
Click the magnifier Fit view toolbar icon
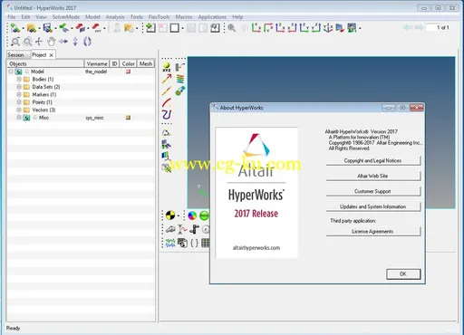[231, 28]
